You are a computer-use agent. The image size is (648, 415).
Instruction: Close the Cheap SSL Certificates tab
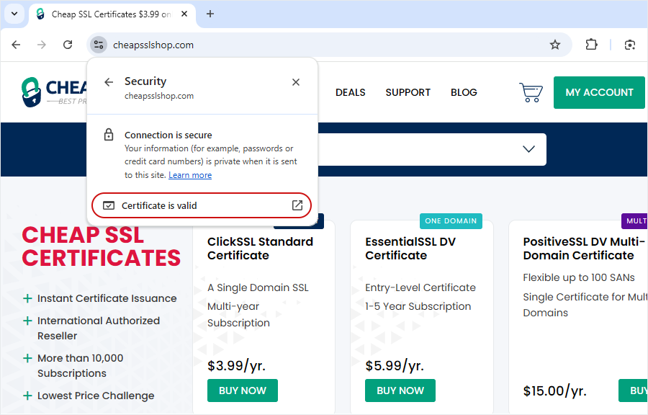184,14
